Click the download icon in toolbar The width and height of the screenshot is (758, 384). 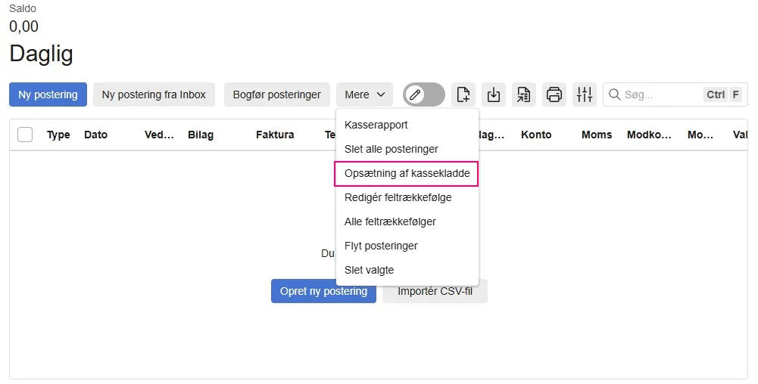coord(494,94)
